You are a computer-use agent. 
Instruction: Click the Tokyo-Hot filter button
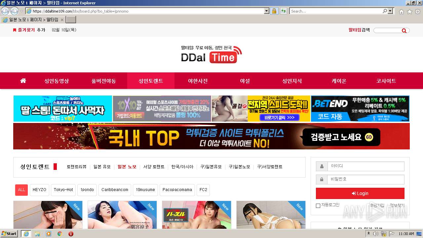coord(63,190)
